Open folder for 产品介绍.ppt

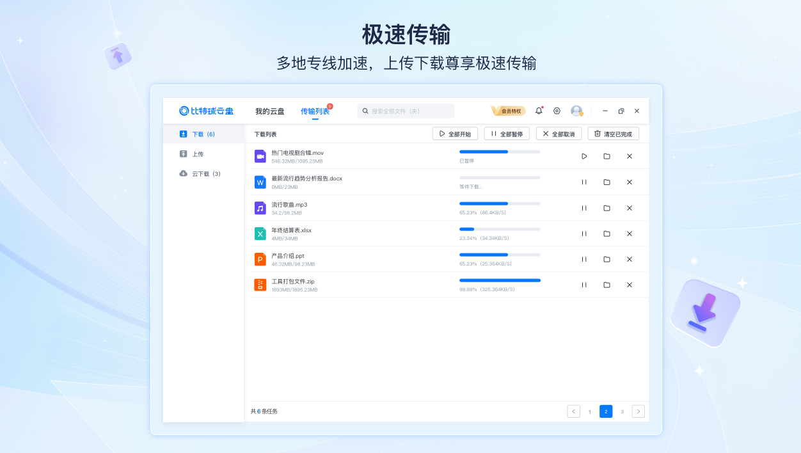[x=607, y=259]
